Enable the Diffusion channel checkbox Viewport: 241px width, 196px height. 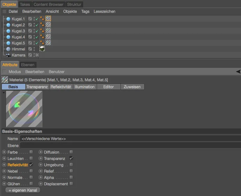pos(71,152)
